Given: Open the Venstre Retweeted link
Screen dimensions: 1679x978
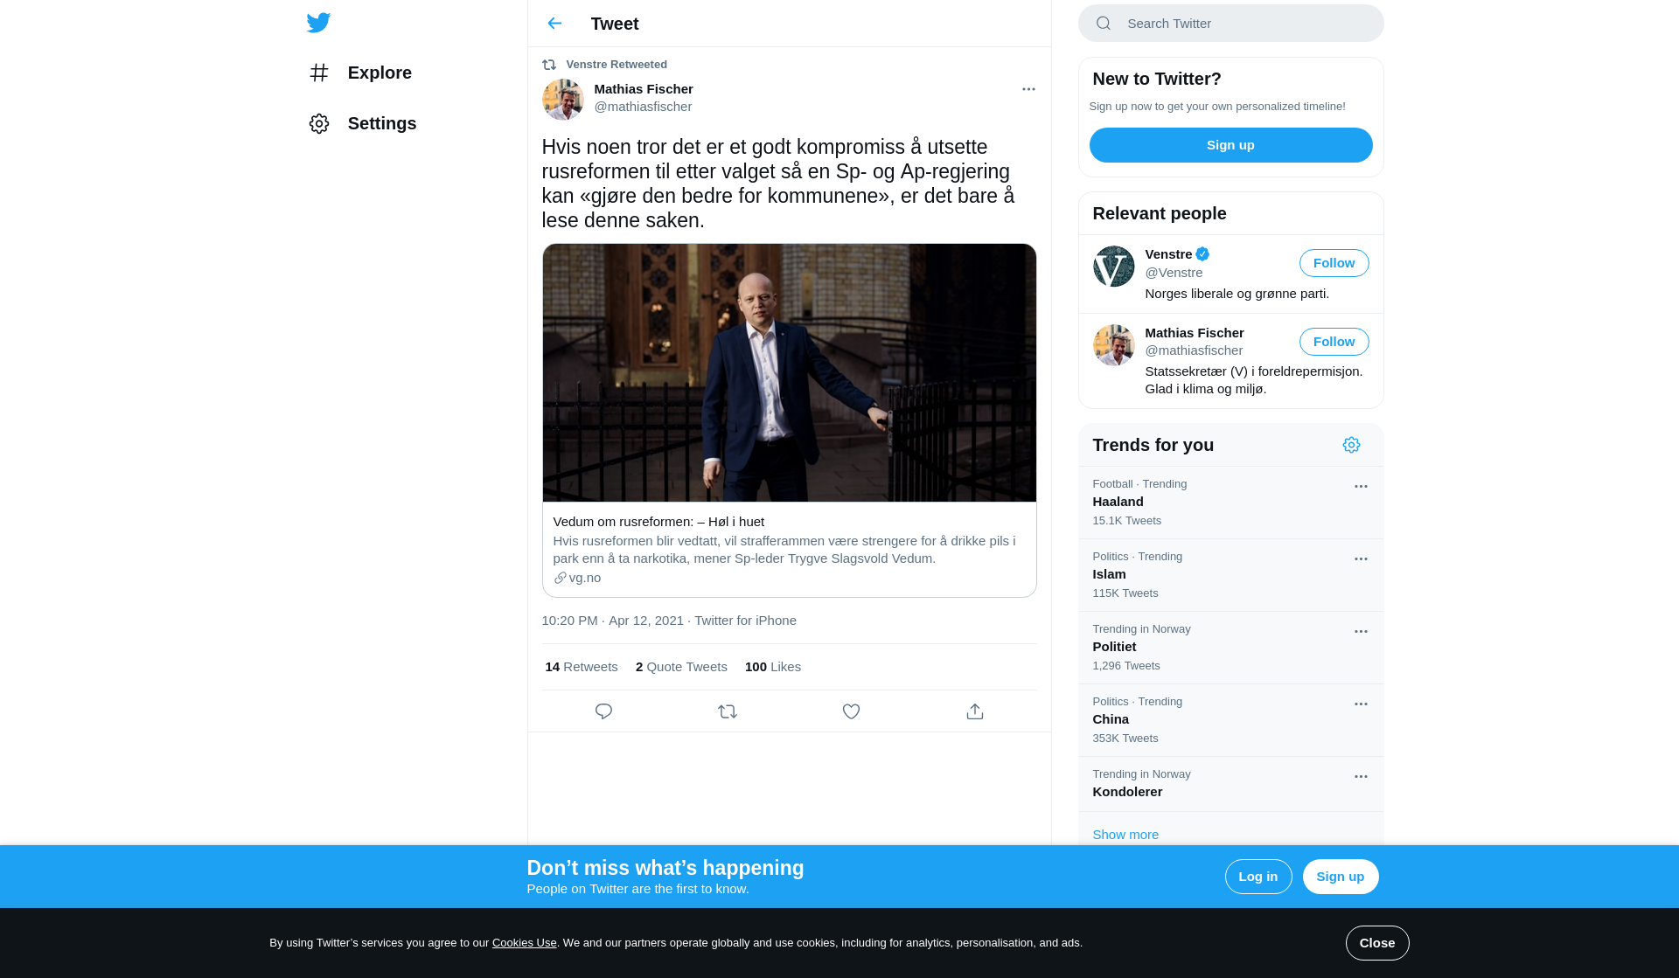Looking at the screenshot, I should (x=616, y=65).
